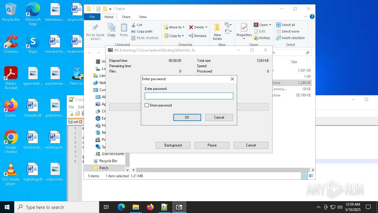The height and width of the screenshot is (213, 378).
Task: Click History in Open group
Action: point(262,38)
